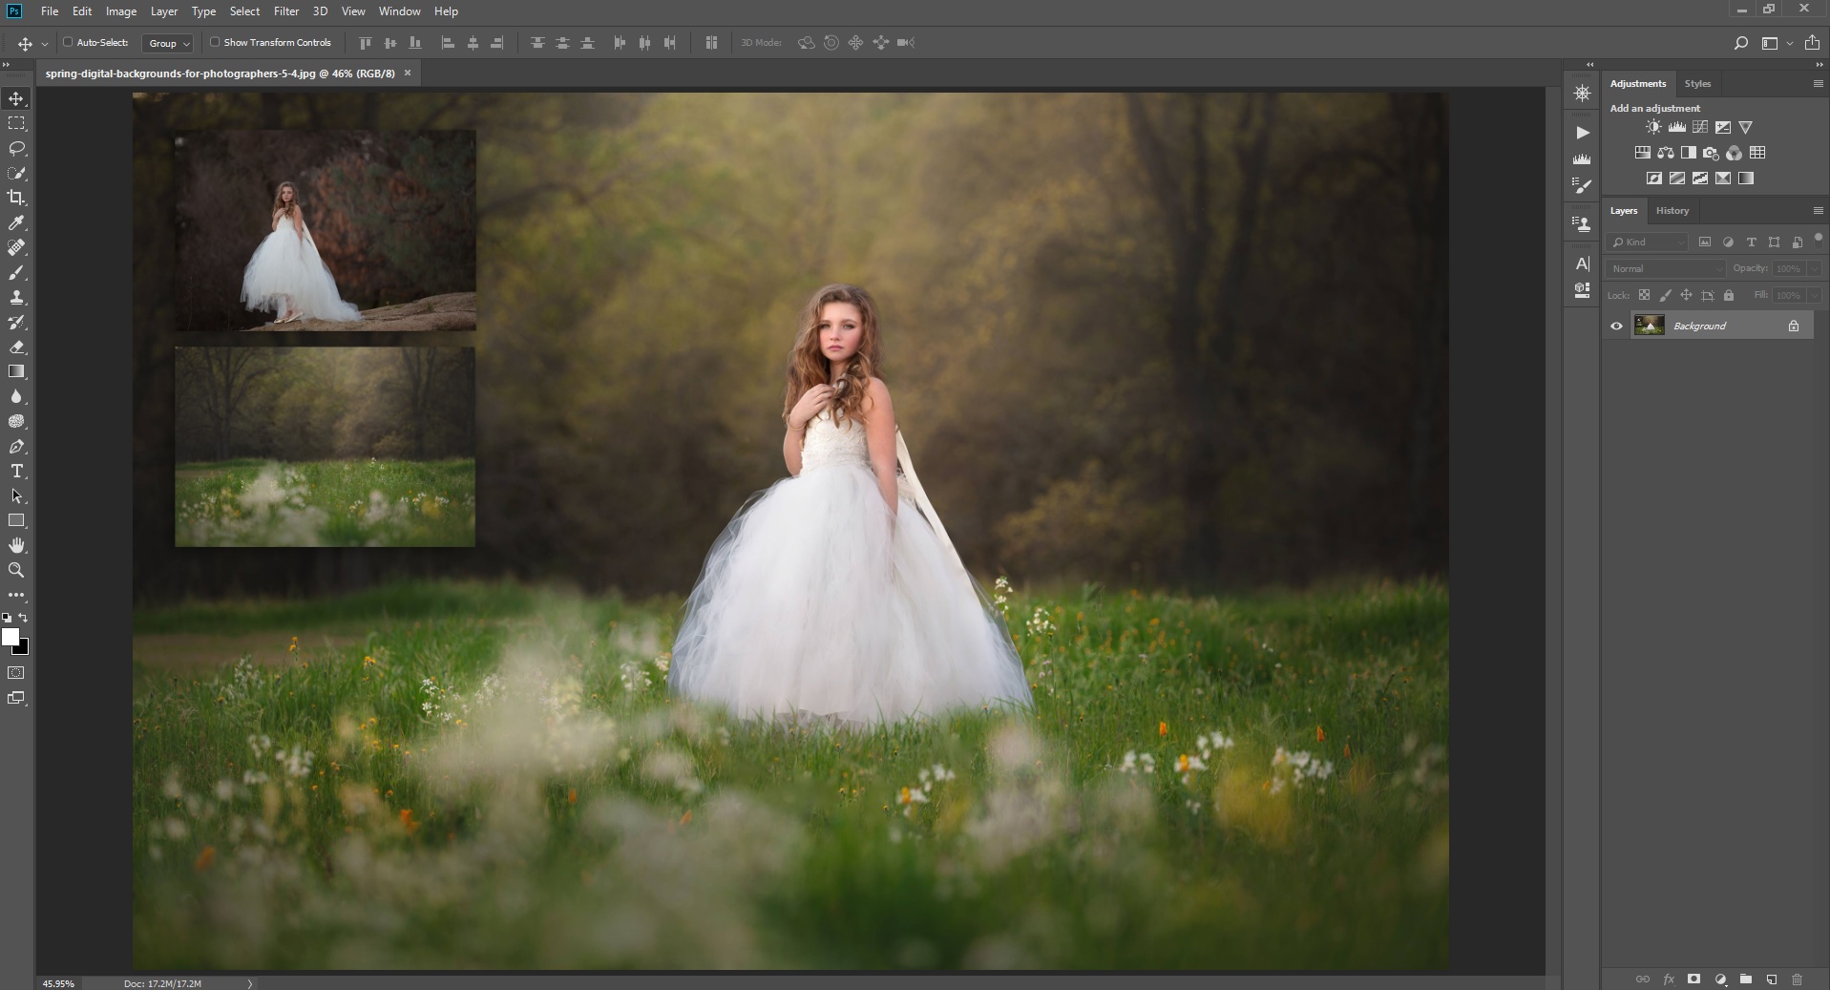Toggle lock image pixels brush icon

pyautogui.click(x=1665, y=295)
